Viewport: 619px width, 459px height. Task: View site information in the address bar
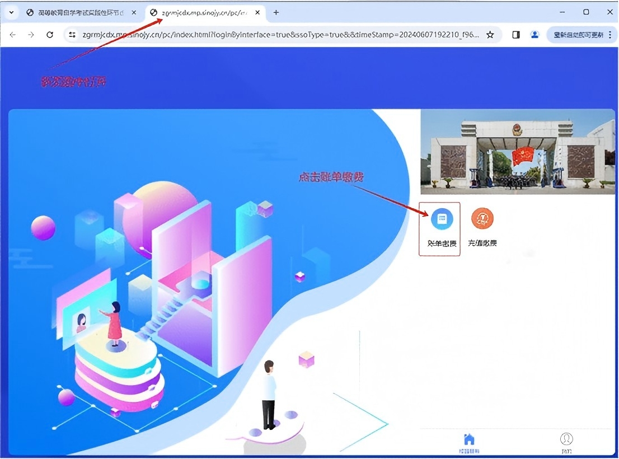[72, 35]
